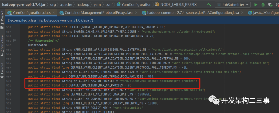Close the Configuration.java sources tab
279x113 pixels.
pos(242,13)
